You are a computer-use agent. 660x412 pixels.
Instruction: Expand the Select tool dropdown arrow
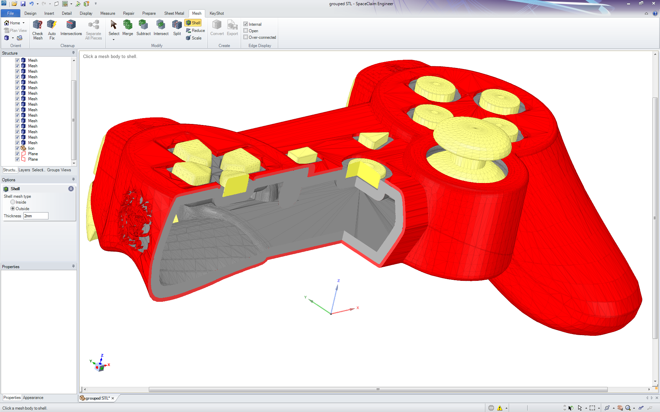coord(113,40)
